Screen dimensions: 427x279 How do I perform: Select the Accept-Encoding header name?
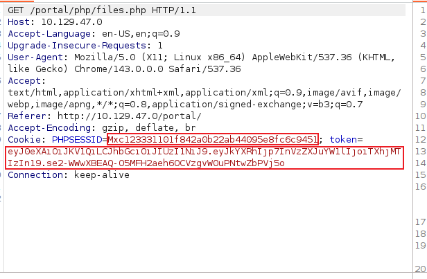point(49,127)
